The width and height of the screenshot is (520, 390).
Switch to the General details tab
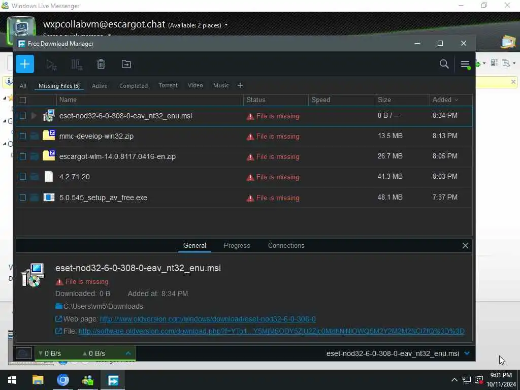pos(194,245)
